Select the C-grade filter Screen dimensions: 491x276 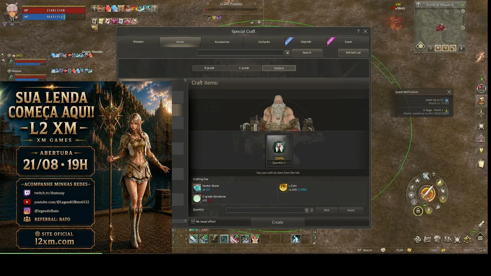click(x=244, y=68)
